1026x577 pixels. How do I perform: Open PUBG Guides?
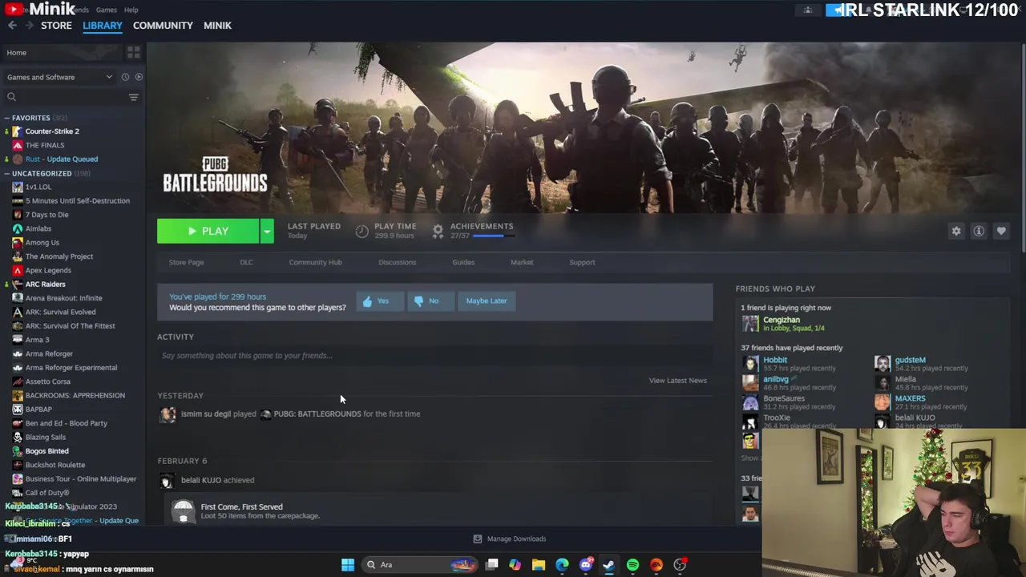tap(463, 262)
